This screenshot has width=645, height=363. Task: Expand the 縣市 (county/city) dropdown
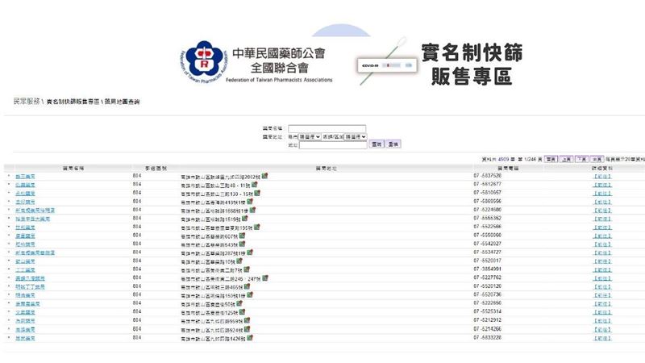[310, 136]
